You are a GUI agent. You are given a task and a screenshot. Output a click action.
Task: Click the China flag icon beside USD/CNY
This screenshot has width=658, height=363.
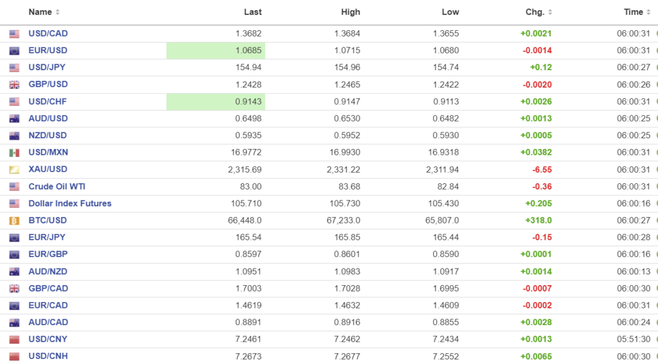point(14,339)
